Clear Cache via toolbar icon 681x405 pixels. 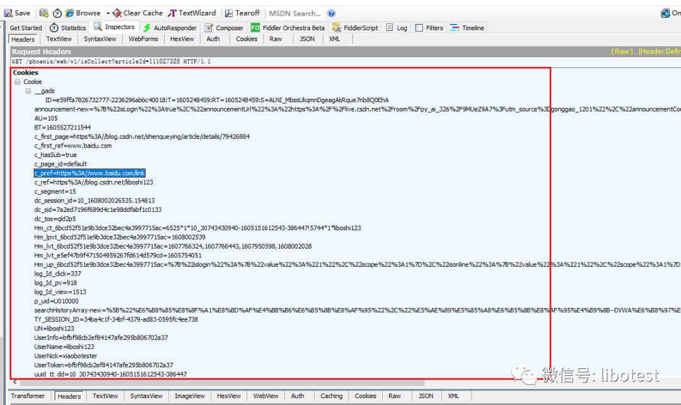point(137,13)
